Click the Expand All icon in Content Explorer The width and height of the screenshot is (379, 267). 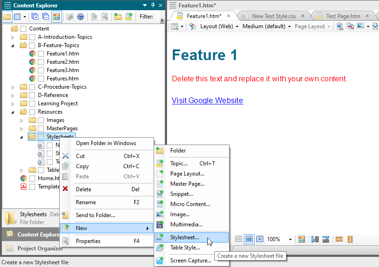(x=35, y=17)
